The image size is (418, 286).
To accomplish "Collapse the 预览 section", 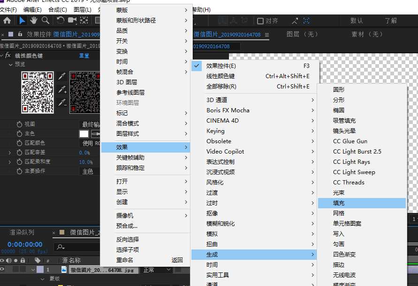I will point(11,65).
